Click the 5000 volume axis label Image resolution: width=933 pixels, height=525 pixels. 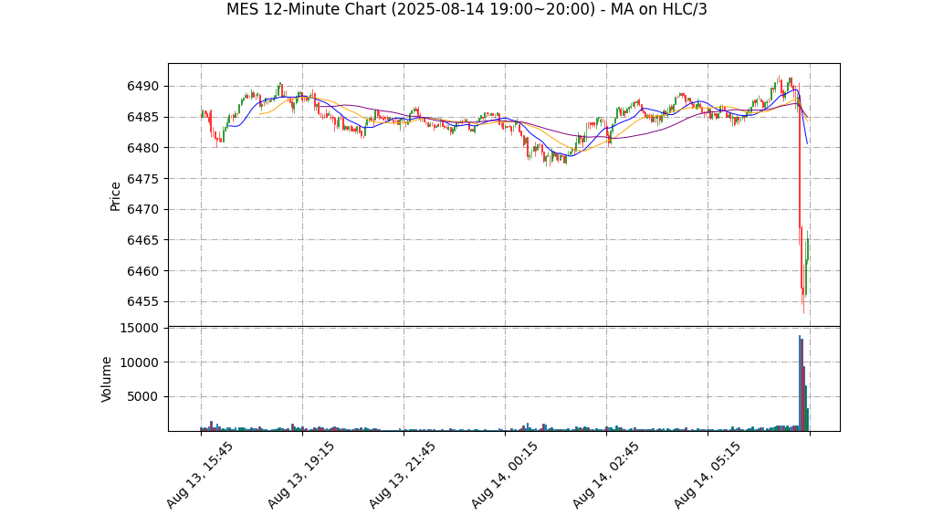click(x=142, y=397)
